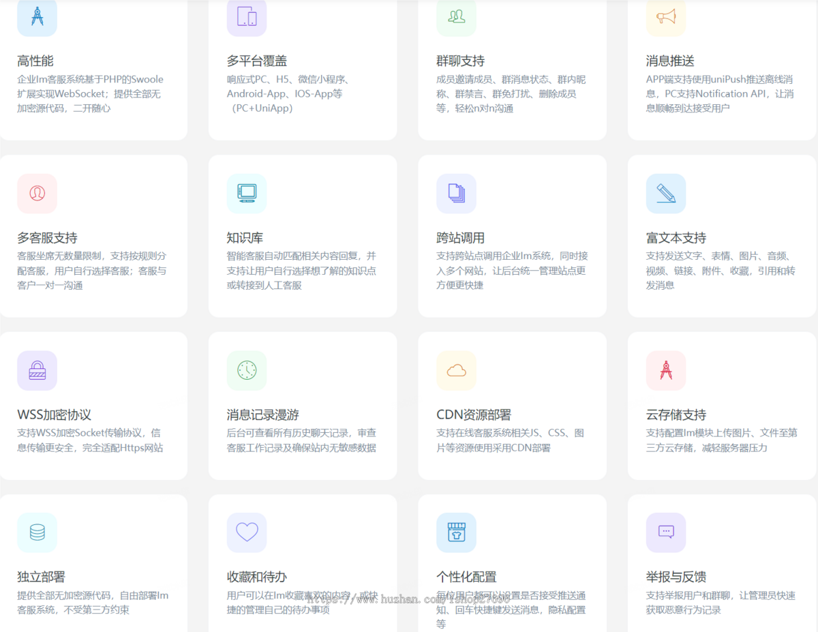Click the tablet icon above 知识库
This screenshot has width=818, height=632.
247,193
